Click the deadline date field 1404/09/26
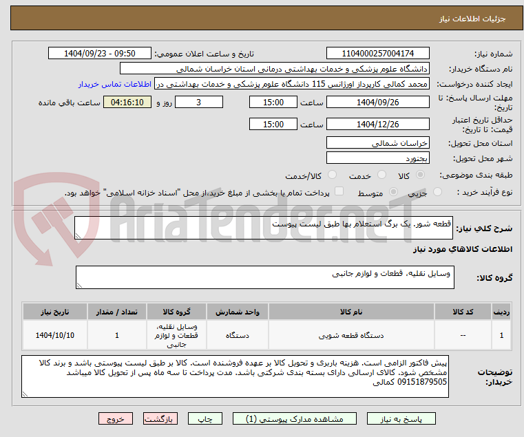 click(x=377, y=102)
